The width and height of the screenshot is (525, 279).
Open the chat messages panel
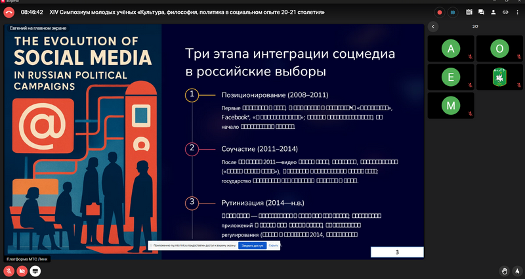tap(481, 12)
